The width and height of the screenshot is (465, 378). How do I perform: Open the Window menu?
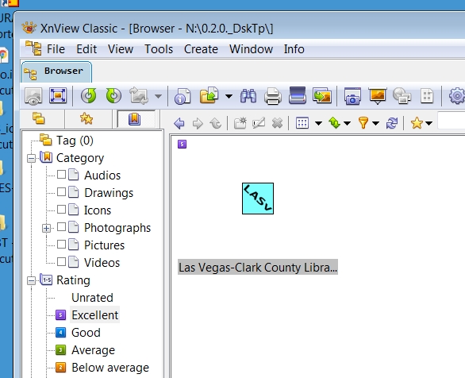[x=251, y=49]
